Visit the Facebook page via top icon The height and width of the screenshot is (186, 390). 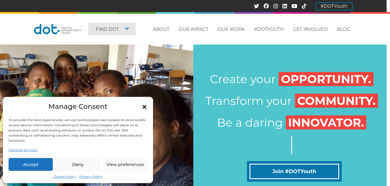pyautogui.click(x=266, y=6)
